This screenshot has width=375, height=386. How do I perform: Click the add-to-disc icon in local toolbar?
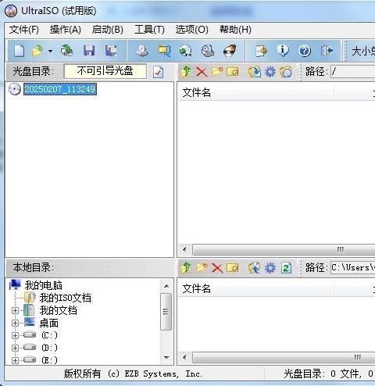255,268
